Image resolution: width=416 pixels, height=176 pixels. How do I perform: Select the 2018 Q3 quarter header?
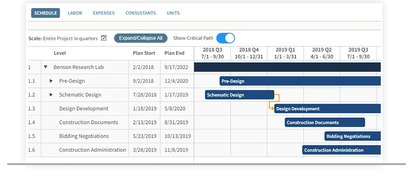[212, 53]
